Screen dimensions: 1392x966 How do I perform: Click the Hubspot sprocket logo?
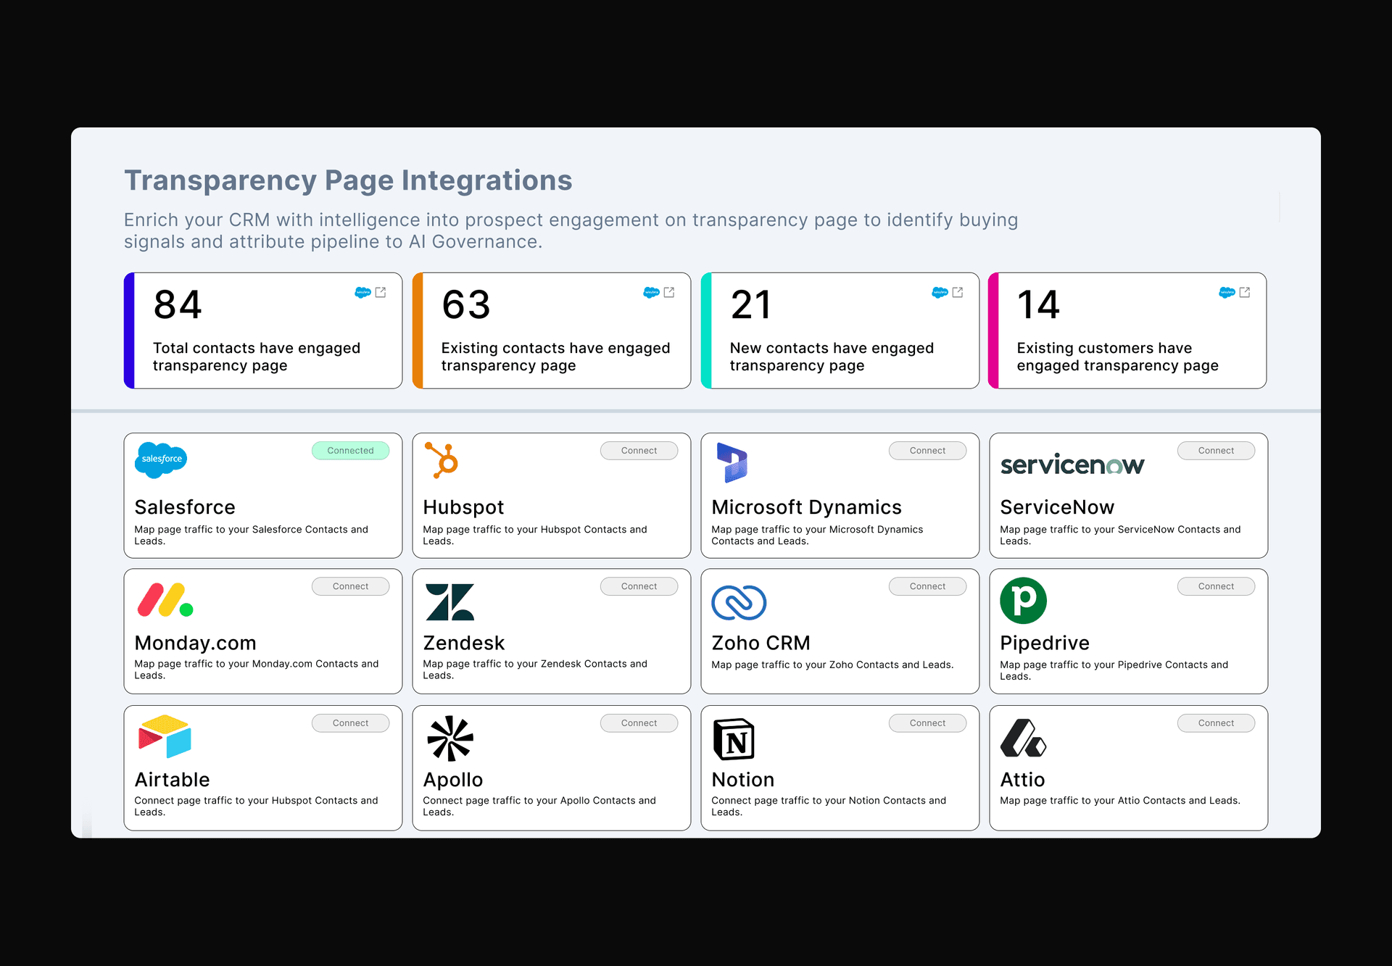click(442, 460)
